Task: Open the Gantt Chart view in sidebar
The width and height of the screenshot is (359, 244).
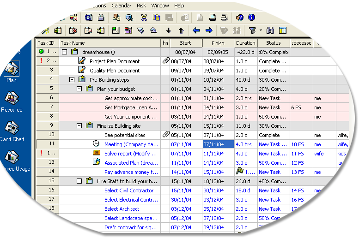Action: (x=12, y=130)
